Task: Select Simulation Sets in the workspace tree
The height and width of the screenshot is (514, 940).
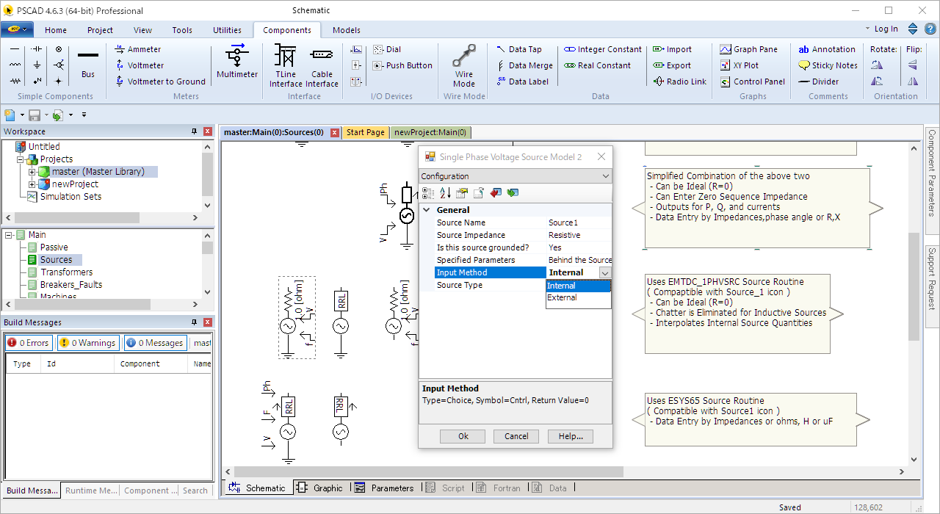Action: (x=70, y=197)
